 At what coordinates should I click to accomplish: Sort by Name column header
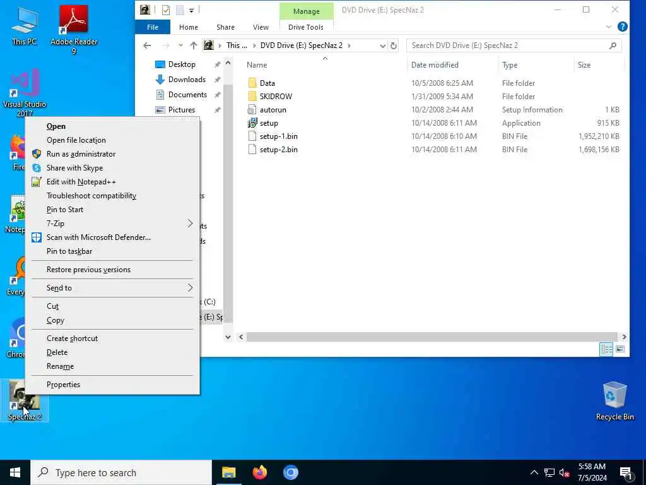pos(324,65)
